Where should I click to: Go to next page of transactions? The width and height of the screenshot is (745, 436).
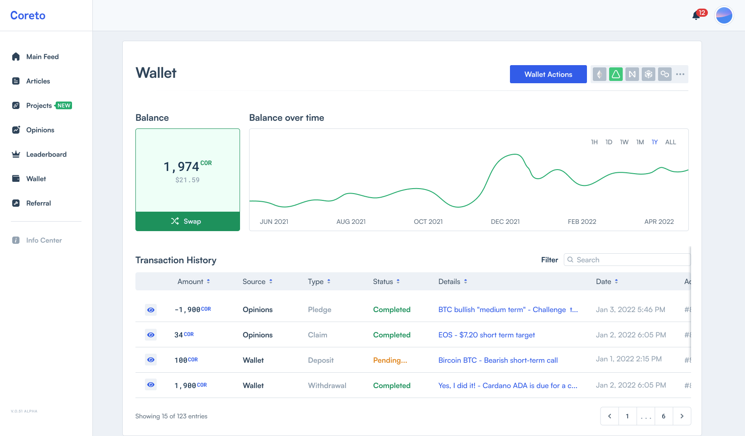[682, 416]
